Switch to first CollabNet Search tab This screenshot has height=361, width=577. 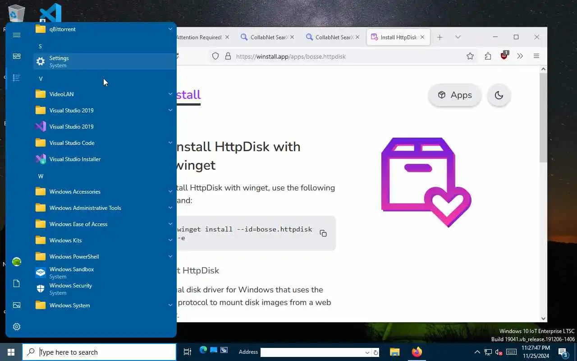268,37
